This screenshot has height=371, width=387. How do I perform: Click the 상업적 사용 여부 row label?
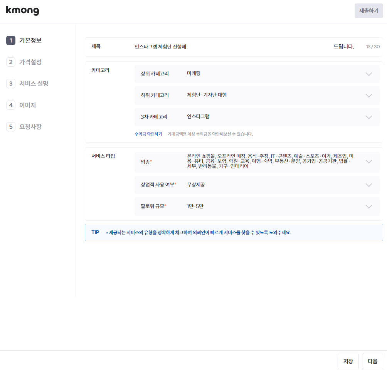158,185
